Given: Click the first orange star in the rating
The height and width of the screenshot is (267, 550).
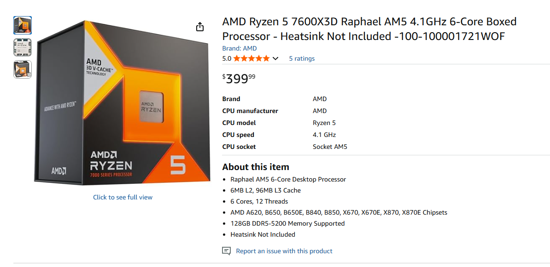Looking at the screenshot, I should click(236, 58).
